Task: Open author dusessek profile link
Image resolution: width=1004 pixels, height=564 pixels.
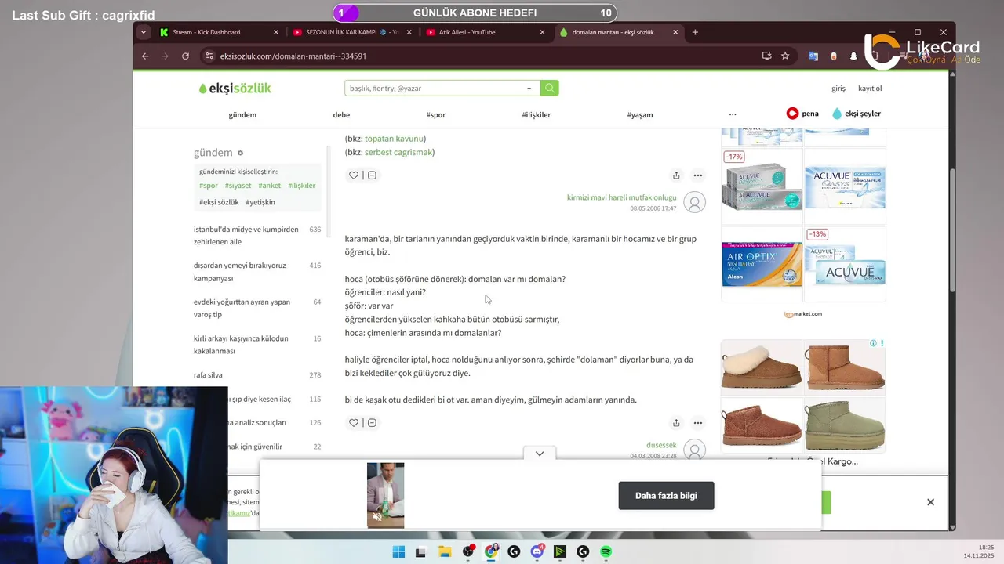Action: (x=661, y=445)
